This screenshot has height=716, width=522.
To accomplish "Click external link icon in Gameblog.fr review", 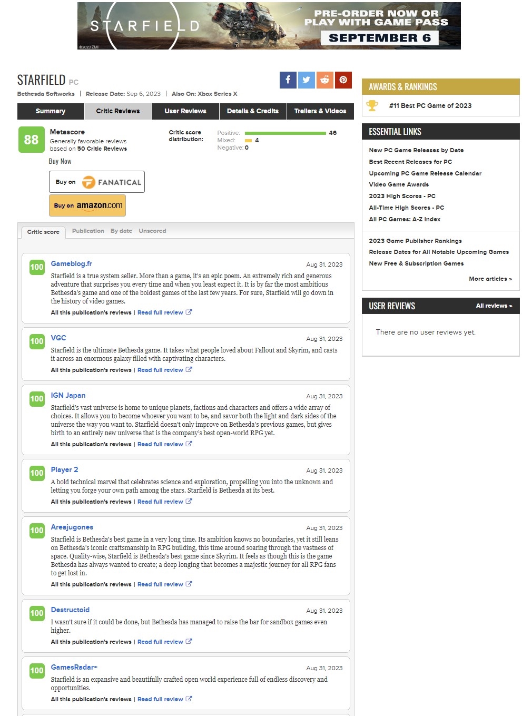I will coord(189,312).
